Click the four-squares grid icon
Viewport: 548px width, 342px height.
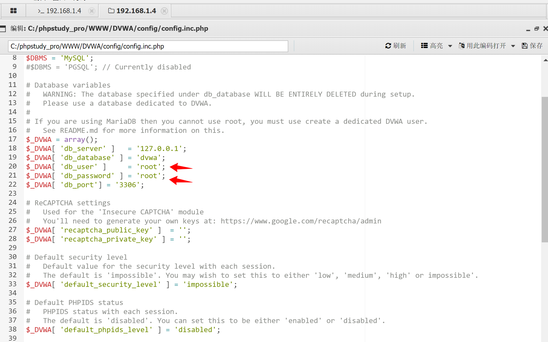click(x=13, y=11)
